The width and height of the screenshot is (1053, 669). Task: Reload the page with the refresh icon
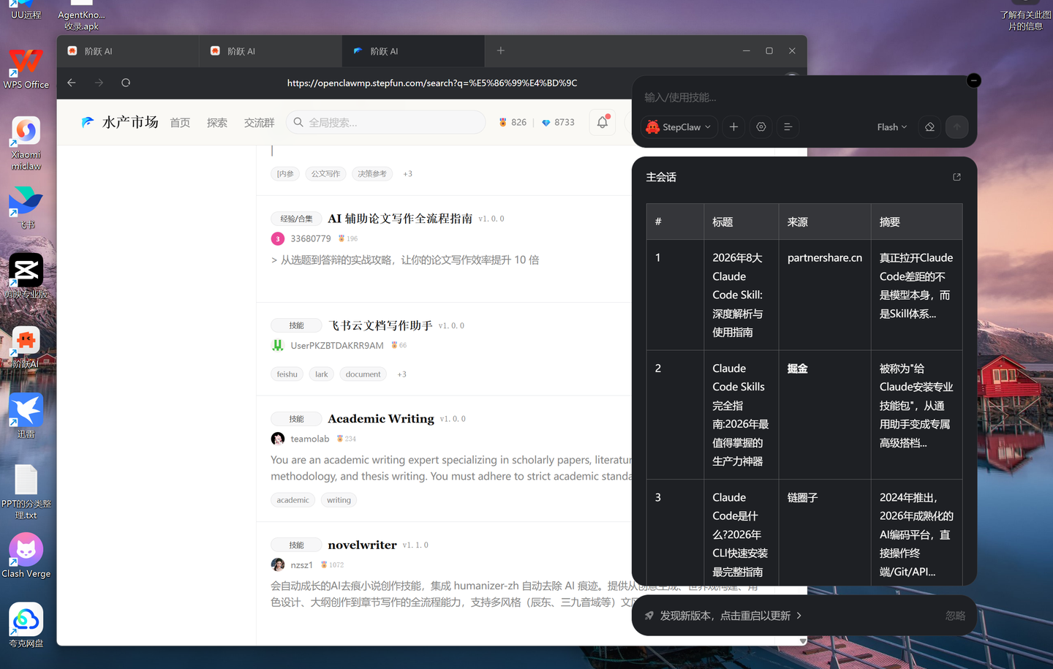[126, 83]
